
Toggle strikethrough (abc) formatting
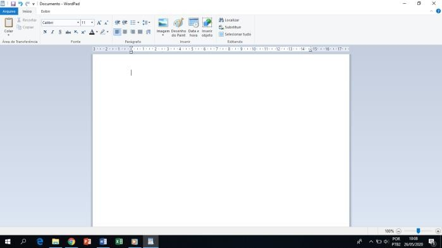coord(68,32)
